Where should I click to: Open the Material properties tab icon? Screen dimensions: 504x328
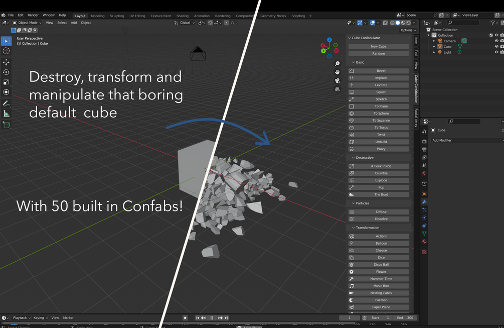(x=424, y=242)
